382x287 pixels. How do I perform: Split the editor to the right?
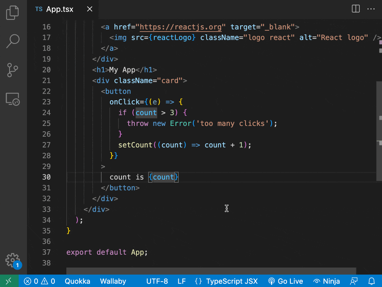click(355, 9)
